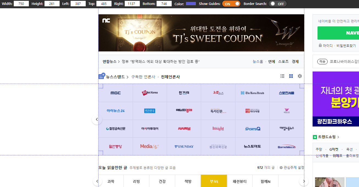
Task: Open the 비즈한국 press logo
Action: click(x=150, y=111)
